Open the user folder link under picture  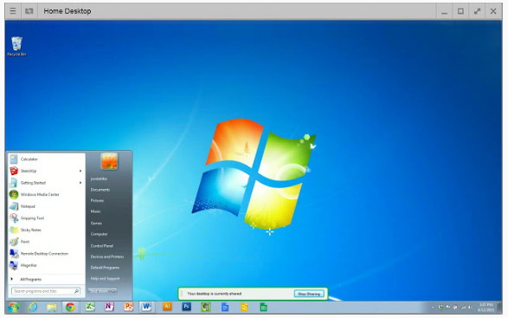coord(99,178)
